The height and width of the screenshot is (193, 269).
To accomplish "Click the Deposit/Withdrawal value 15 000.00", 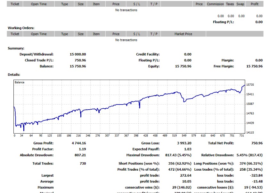I will [x=78, y=54].
